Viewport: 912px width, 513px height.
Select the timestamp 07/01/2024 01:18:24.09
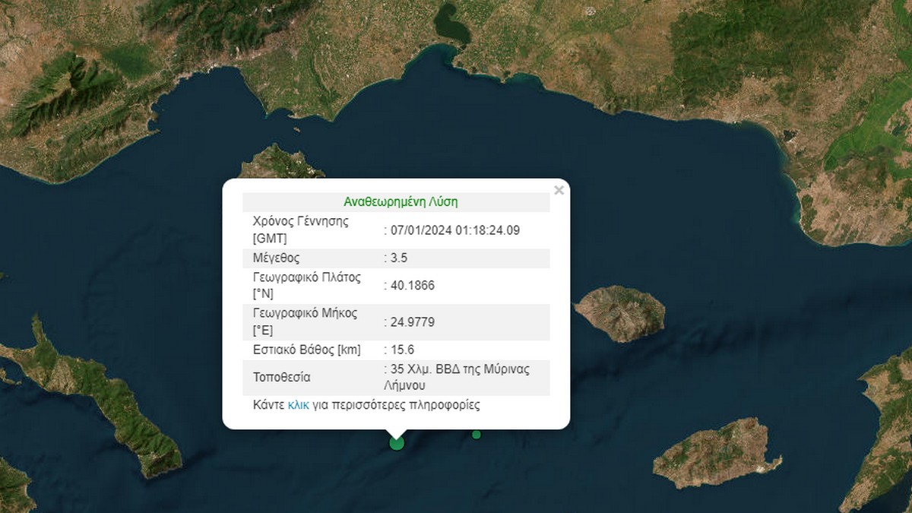[x=455, y=230]
